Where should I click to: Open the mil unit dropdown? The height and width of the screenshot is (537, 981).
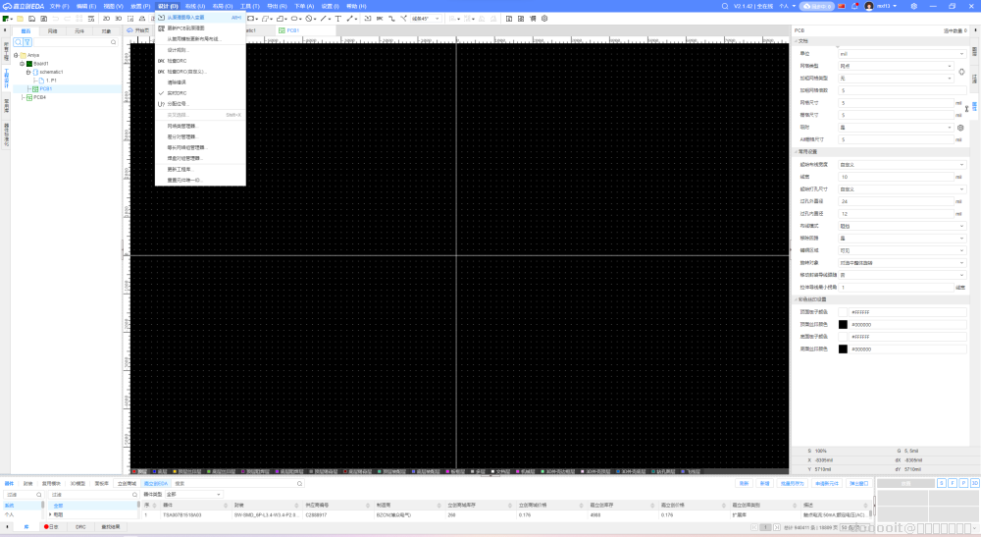903,54
